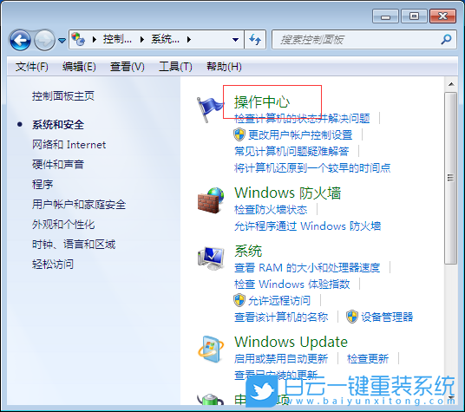Click 将计算机还原到一个较早的时间点 link
The width and height of the screenshot is (465, 412).
tap(312, 168)
